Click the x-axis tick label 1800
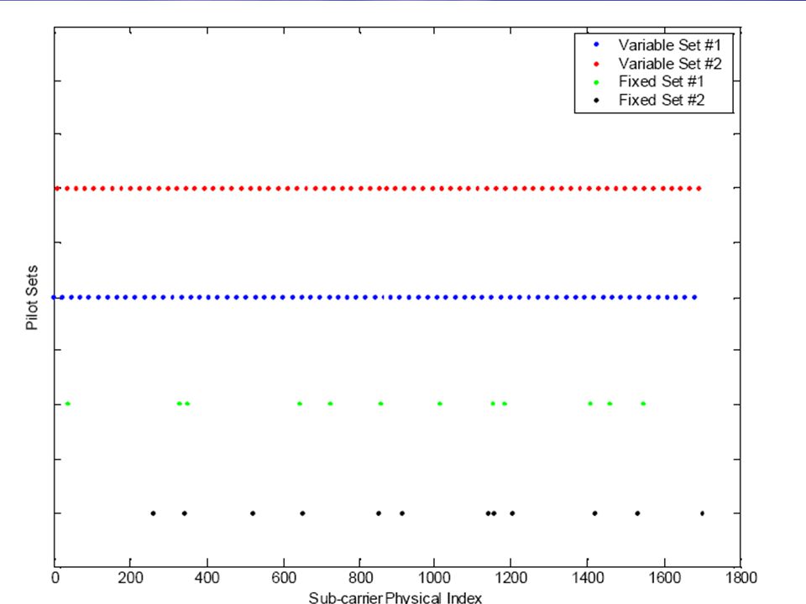Screen dimensions: 806x604 tap(741, 578)
